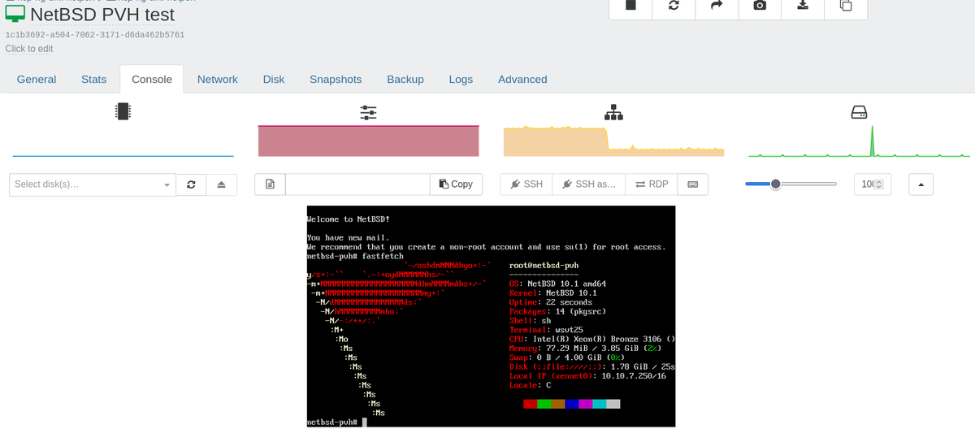This screenshot has width=975, height=442.
Task: Click the eject disk icon button
Action: (221, 184)
